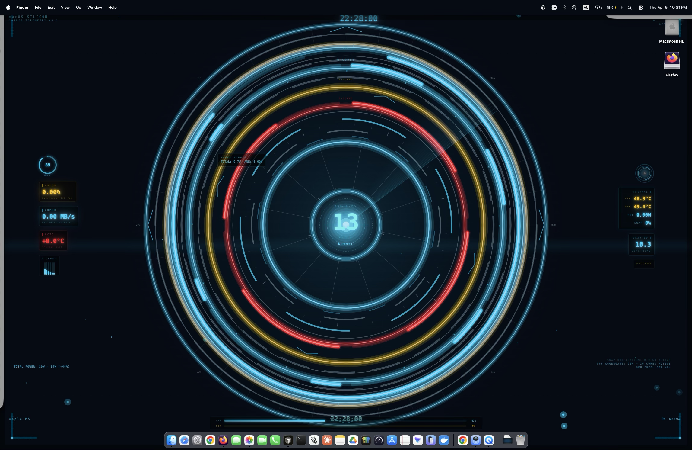Start FaceTime from the Dock
The image size is (692, 450).
coord(262,440)
